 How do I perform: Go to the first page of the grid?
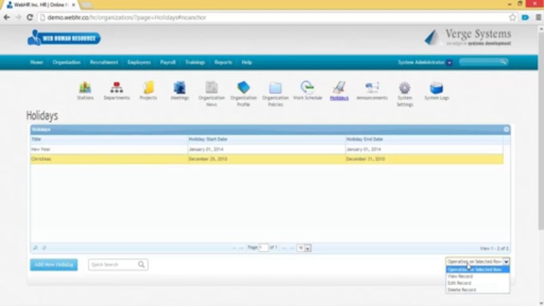(234, 248)
